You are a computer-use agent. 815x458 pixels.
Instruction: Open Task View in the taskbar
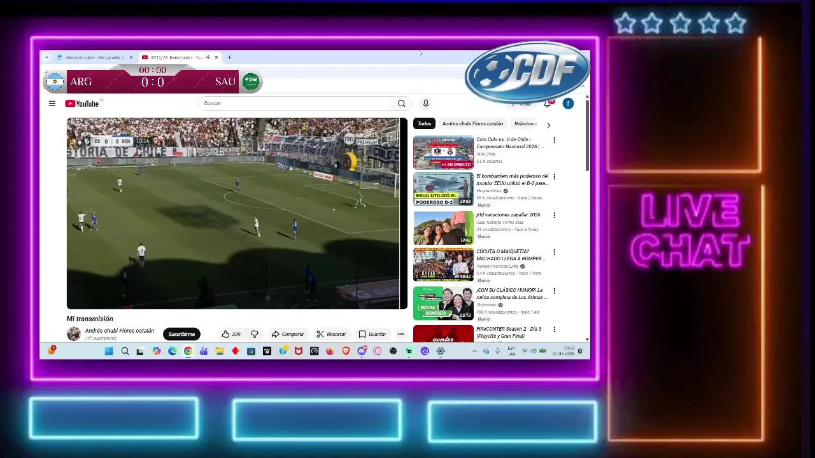coord(140,351)
